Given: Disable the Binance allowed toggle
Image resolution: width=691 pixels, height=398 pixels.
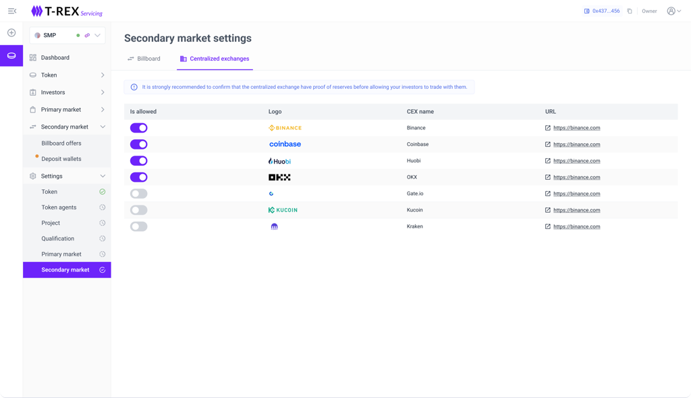Looking at the screenshot, I should click(x=139, y=128).
